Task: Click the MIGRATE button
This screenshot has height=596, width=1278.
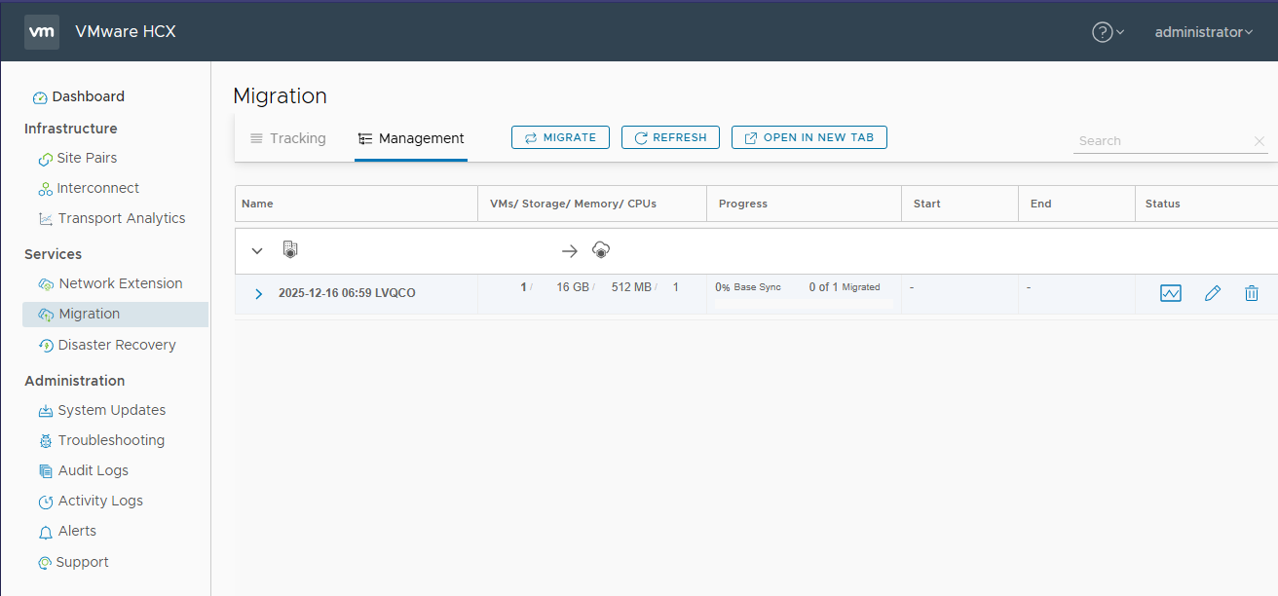Action: [x=560, y=137]
